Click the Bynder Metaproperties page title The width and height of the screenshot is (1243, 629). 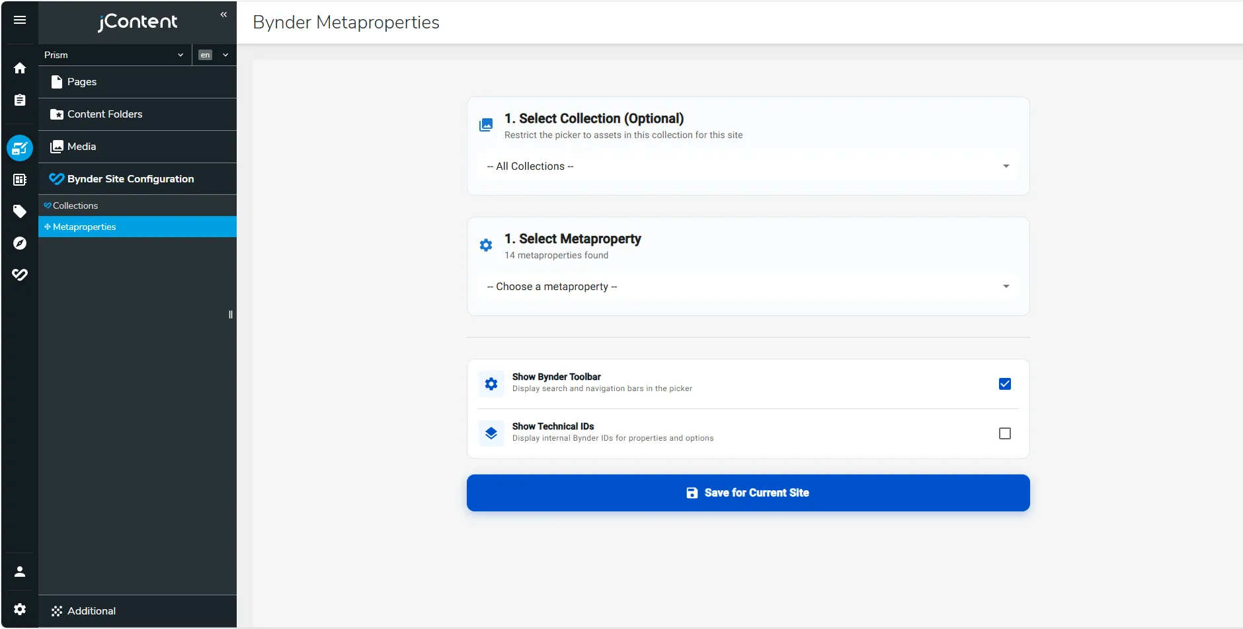(346, 22)
